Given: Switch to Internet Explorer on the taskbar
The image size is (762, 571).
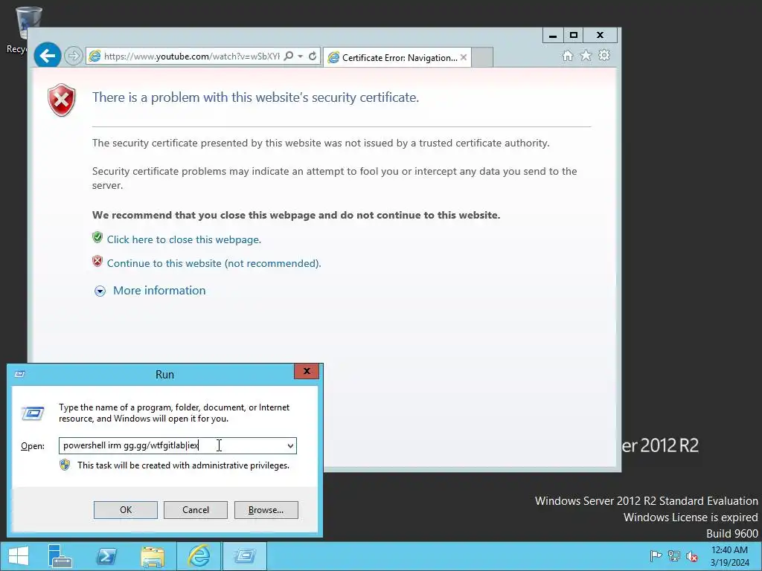Looking at the screenshot, I should pos(199,556).
